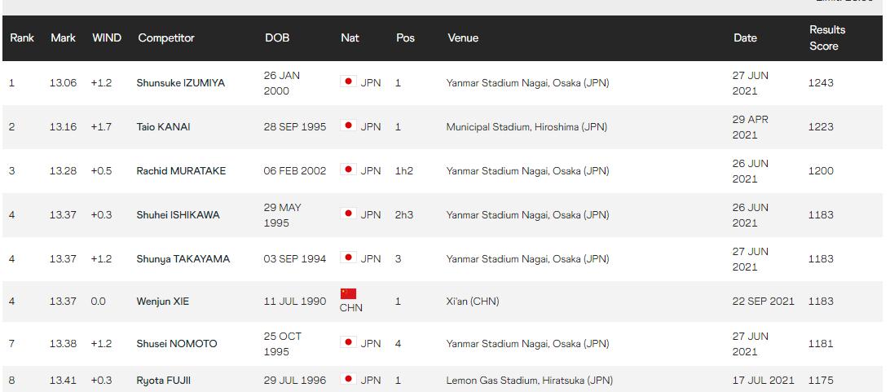Click Japan flag in Ryota Fujii row
This screenshot has width=890, height=392.
[x=348, y=379]
